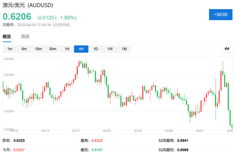This screenshot has height=154, width=235.
Task: Click the chart type candlestick icon
Action: point(227,49)
